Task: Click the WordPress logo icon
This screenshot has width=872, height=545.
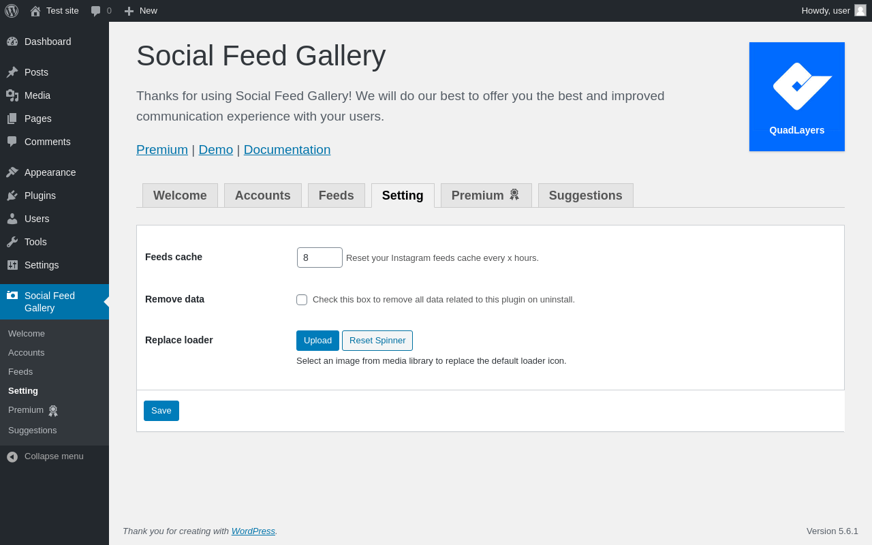Action: (x=12, y=11)
